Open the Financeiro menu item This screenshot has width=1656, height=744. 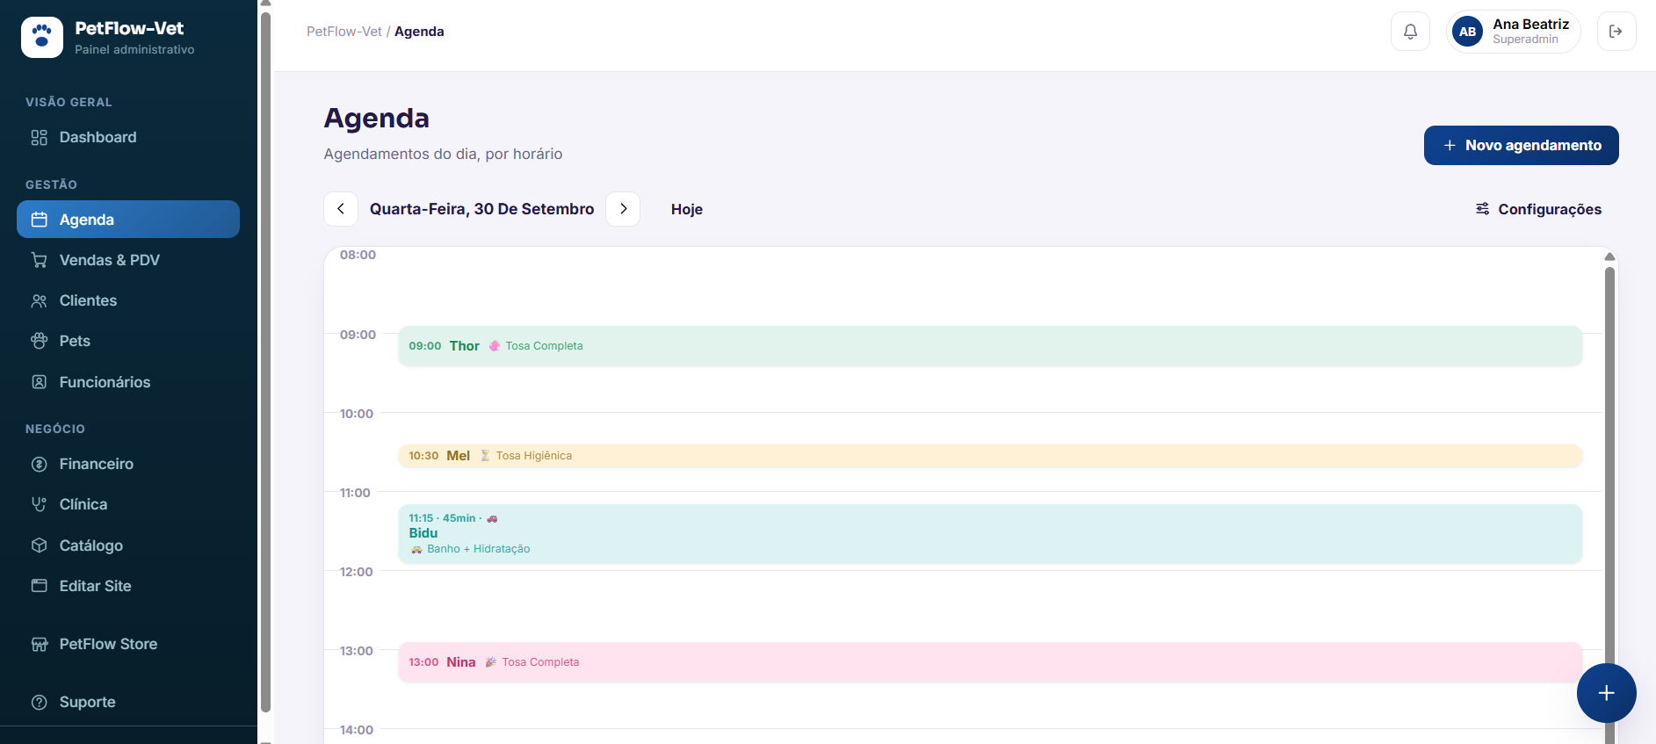[128, 464]
